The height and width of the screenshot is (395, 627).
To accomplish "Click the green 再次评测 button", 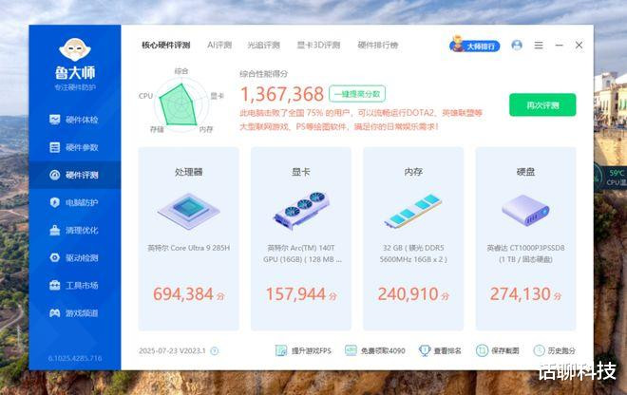I will [x=542, y=105].
